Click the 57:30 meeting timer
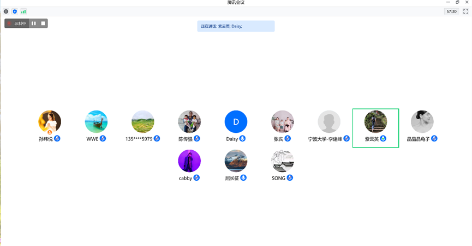Screen dimensions: 472x246 tap(451, 11)
